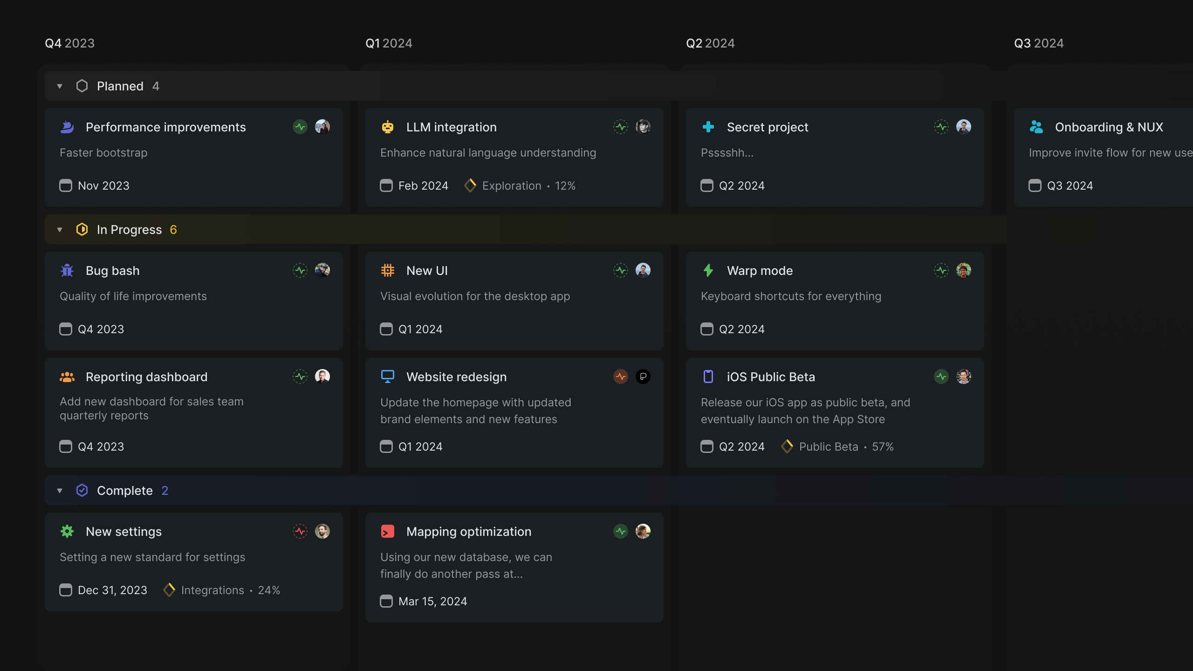Collapse the In Progress section

pos(59,229)
